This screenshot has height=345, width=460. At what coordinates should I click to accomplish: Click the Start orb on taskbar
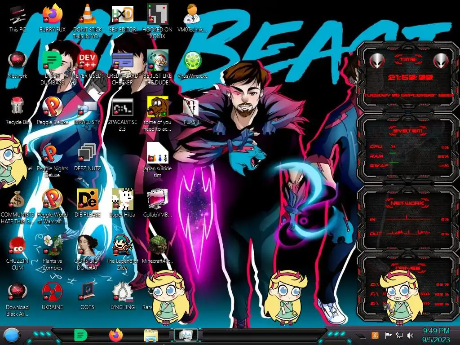click(12, 335)
